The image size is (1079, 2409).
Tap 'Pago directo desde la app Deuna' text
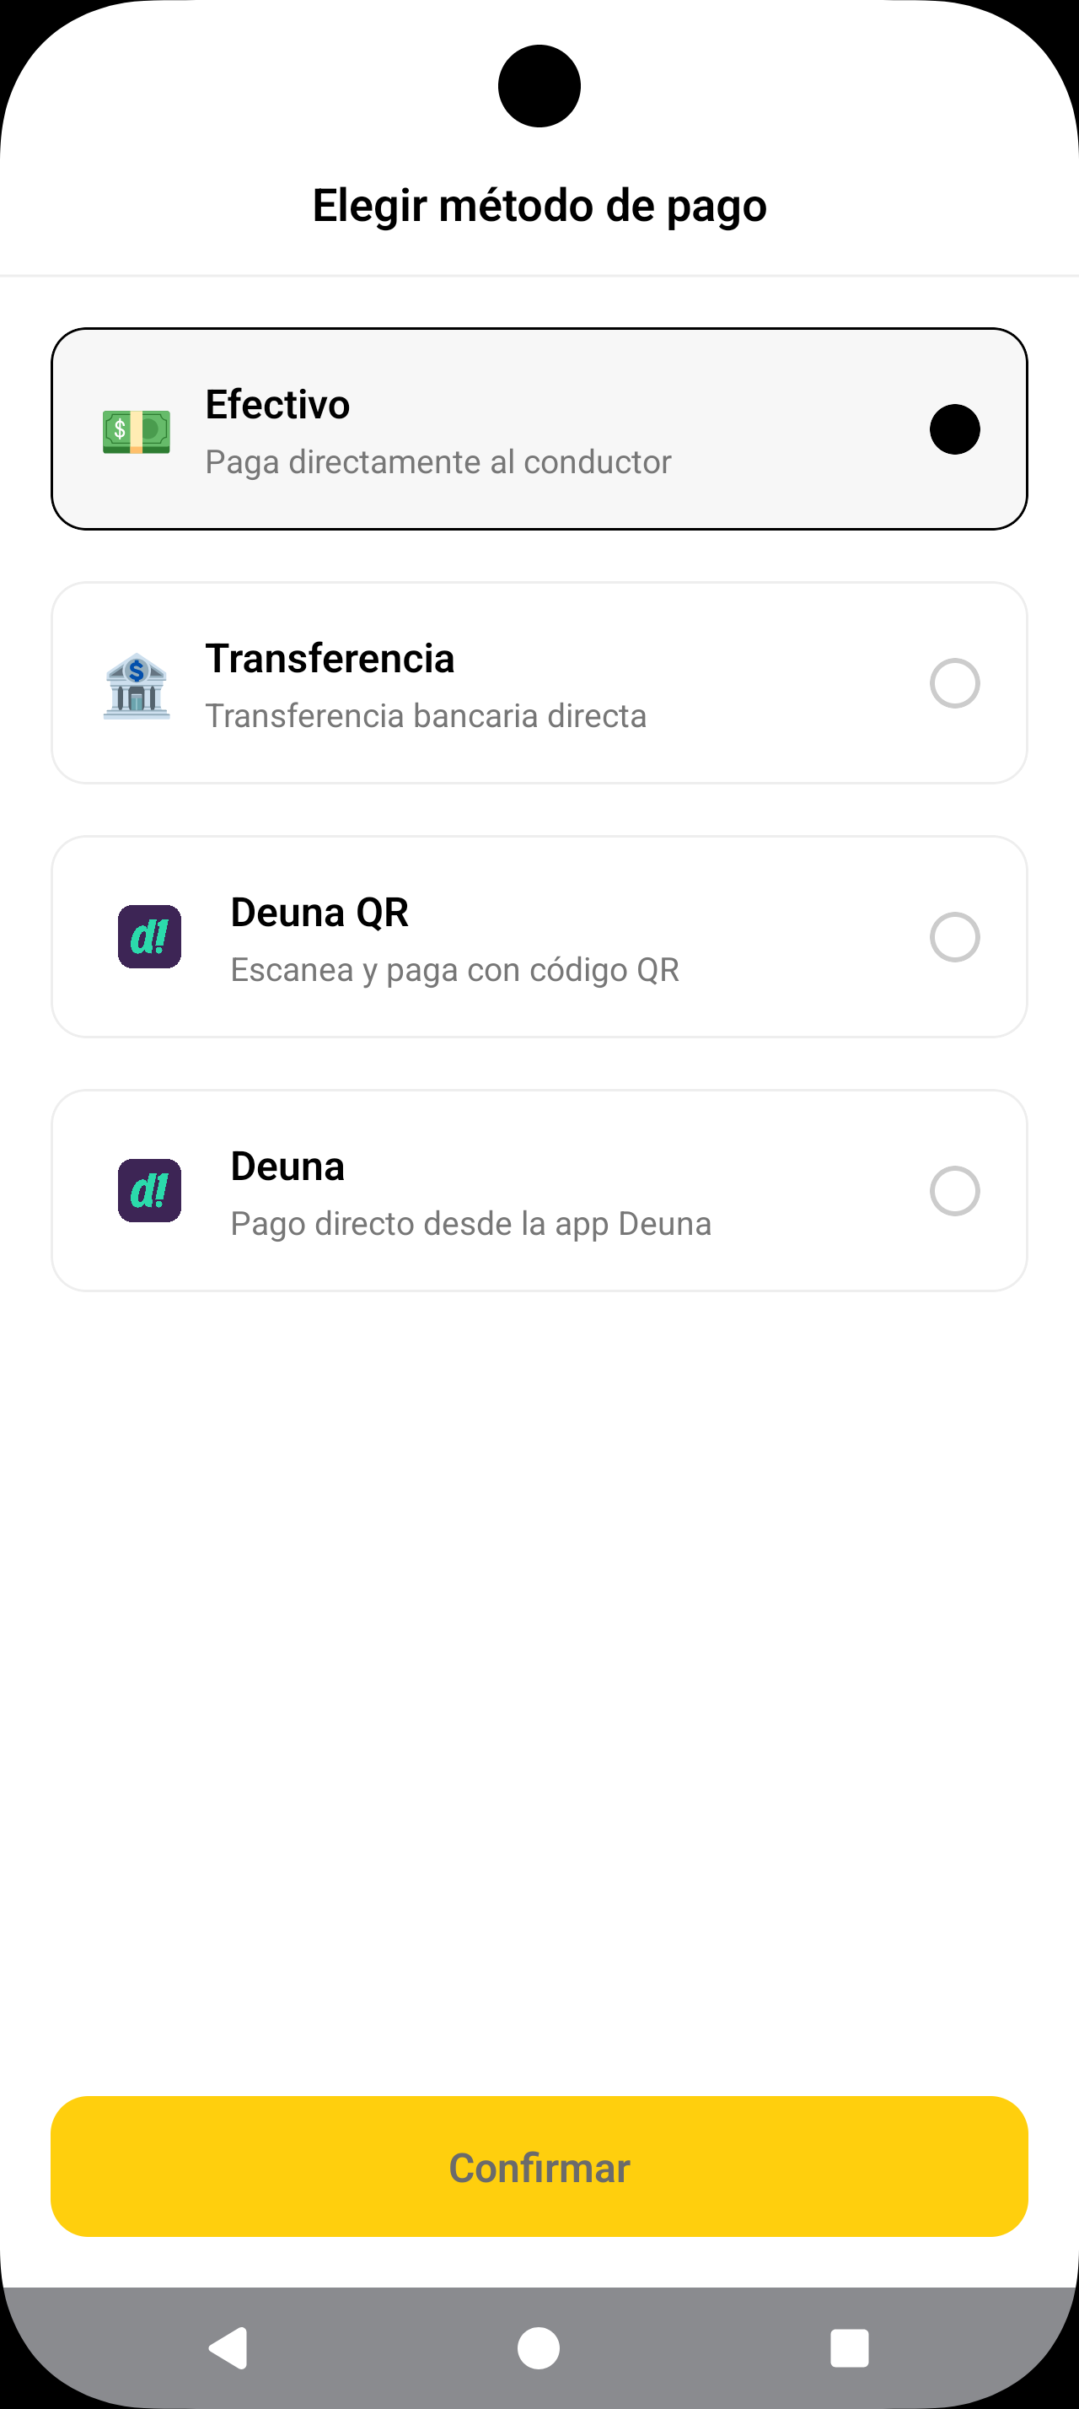click(471, 1224)
